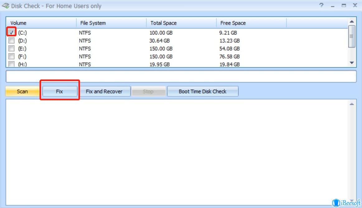
Task: Click the iBeesoft logo watermark
Action: [x=346, y=203]
